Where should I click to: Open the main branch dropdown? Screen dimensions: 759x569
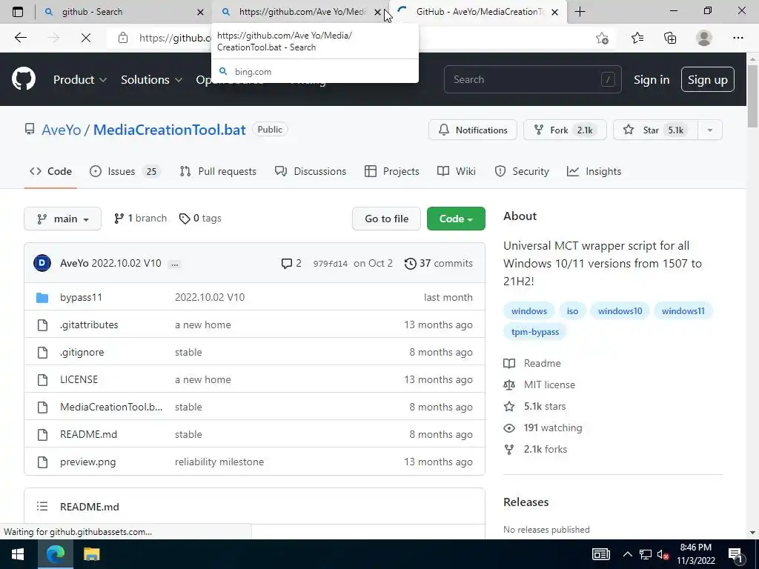click(62, 219)
